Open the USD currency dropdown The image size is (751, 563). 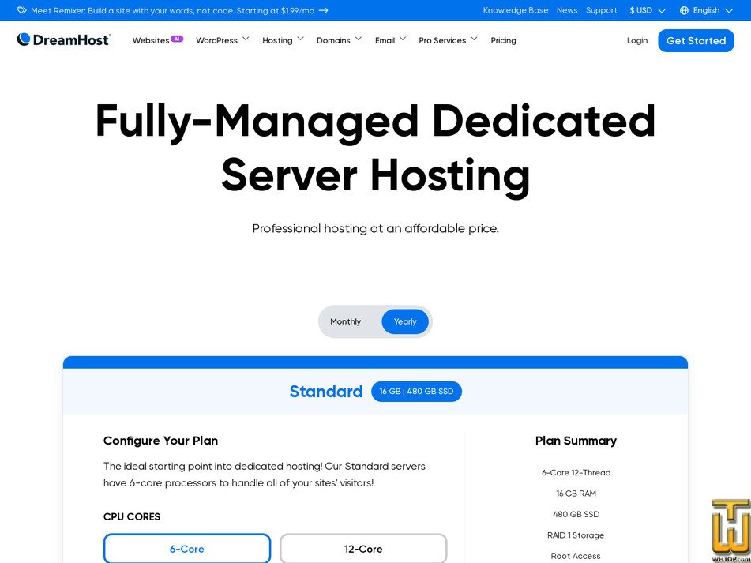pos(648,10)
